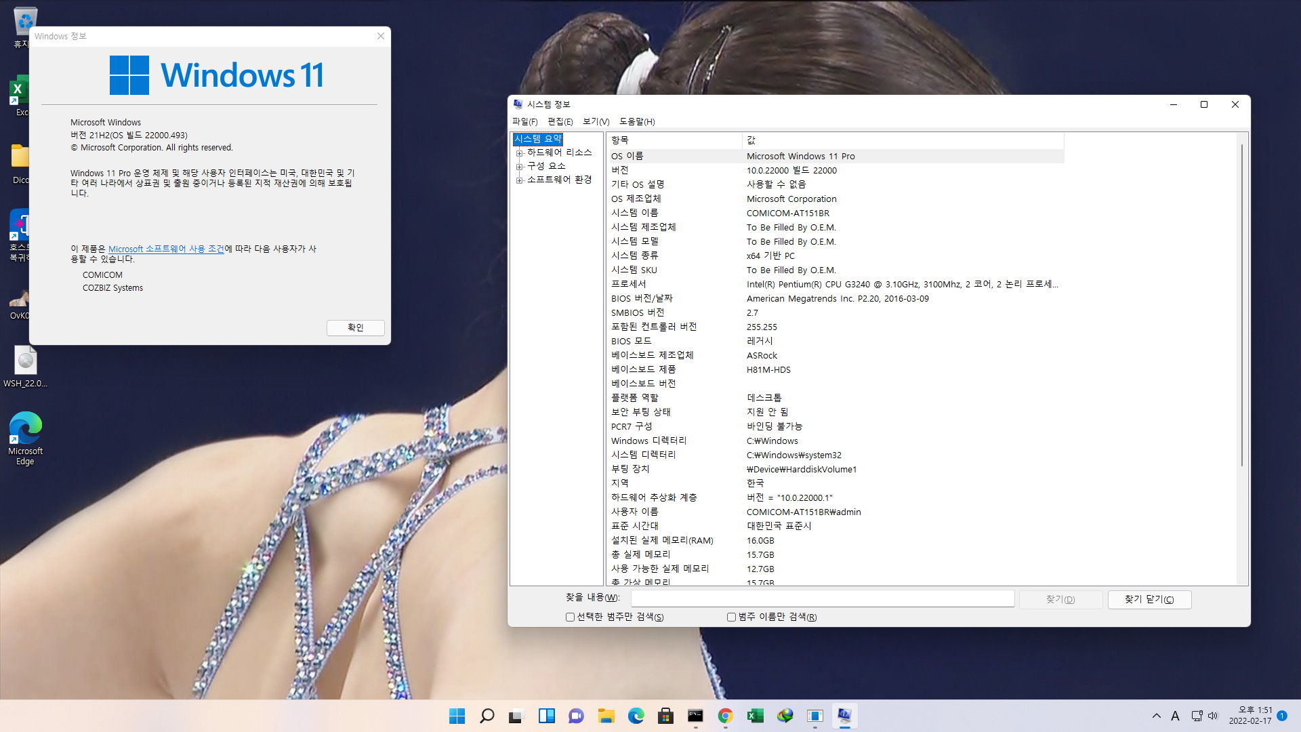
Task: Select the 시스템 이름 COMICOM-AT151BR row
Action: (835, 213)
